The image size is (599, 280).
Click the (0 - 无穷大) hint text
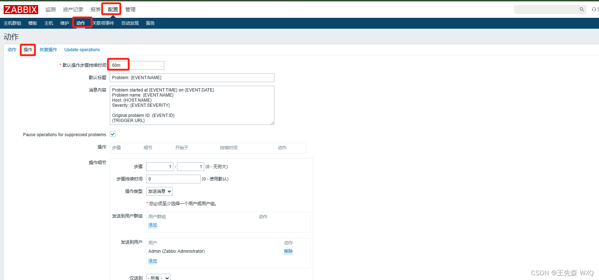coord(217,167)
